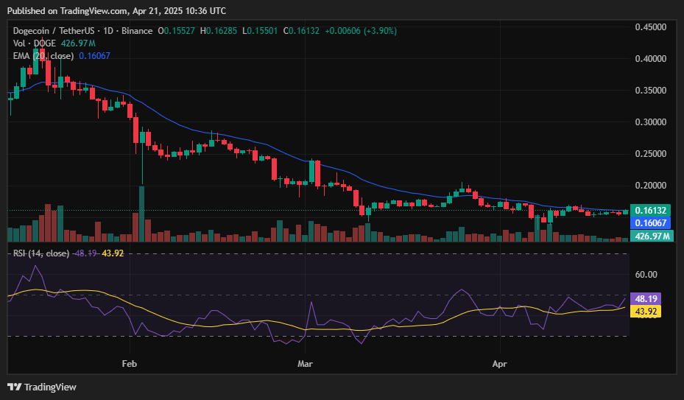The image size is (684, 400).
Task: Click the 0.45000 price scale level
Action: point(651,27)
